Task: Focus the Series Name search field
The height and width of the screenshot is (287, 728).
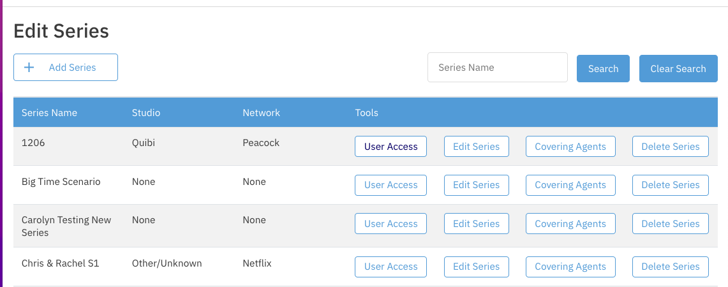Action: click(x=497, y=68)
